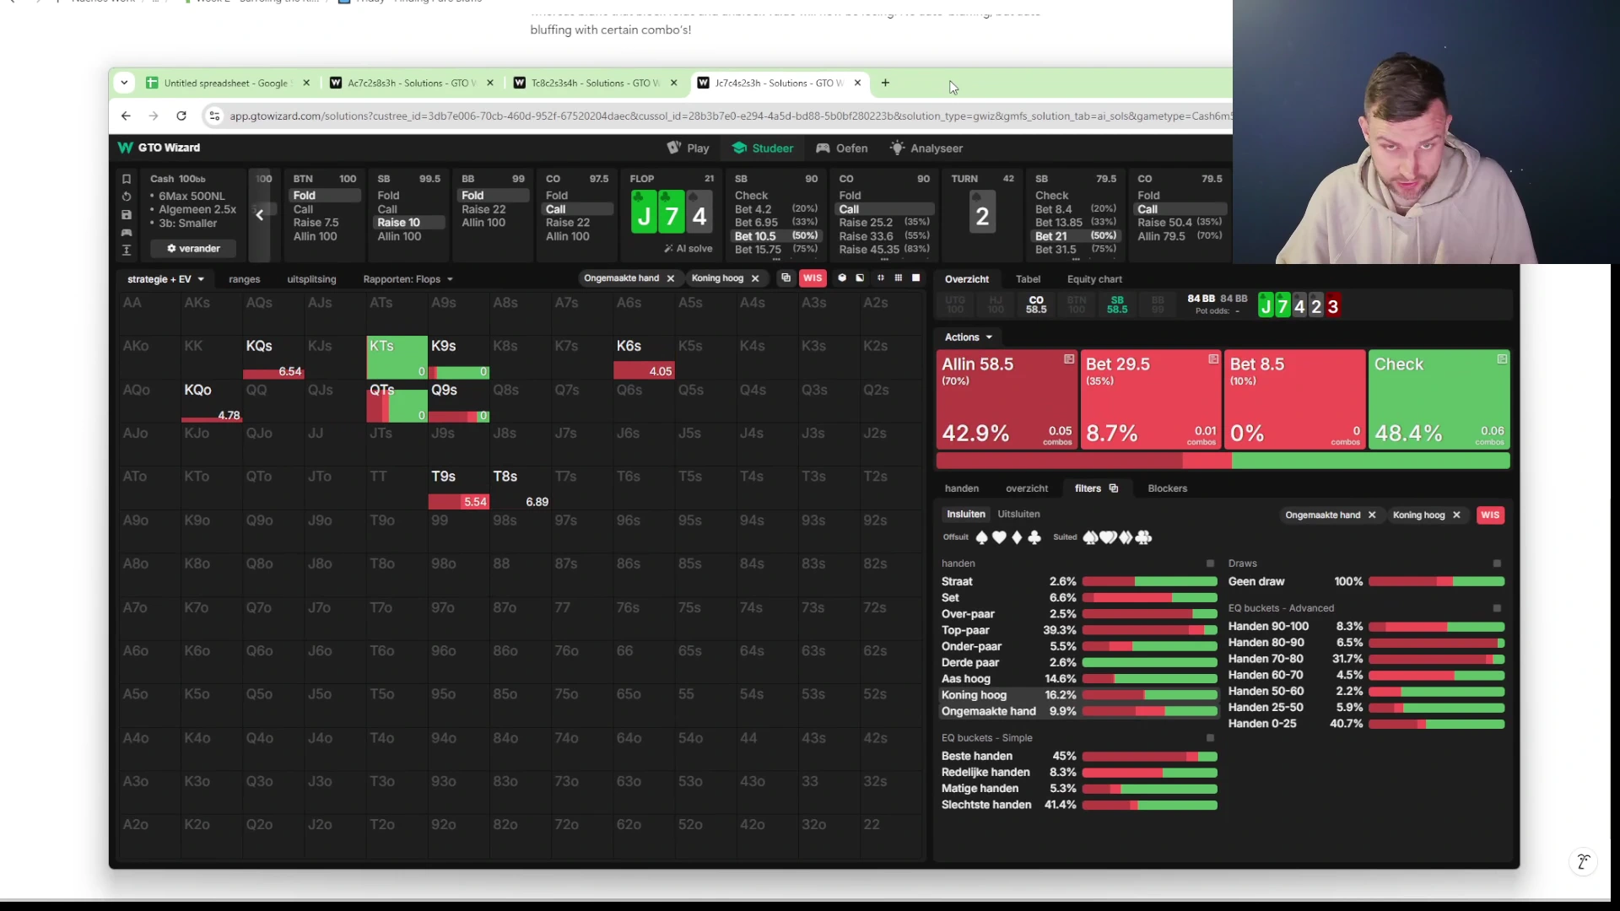The image size is (1620, 911).
Task: Select the green Check action card
Action: pyautogui.click(x=1439, y=399)
